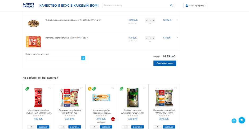
Task: Click the percent discount badge on the Котлеты card
Action: click(x=90, y=89)
